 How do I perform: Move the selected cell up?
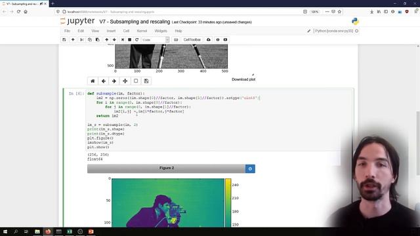[106, 39]
